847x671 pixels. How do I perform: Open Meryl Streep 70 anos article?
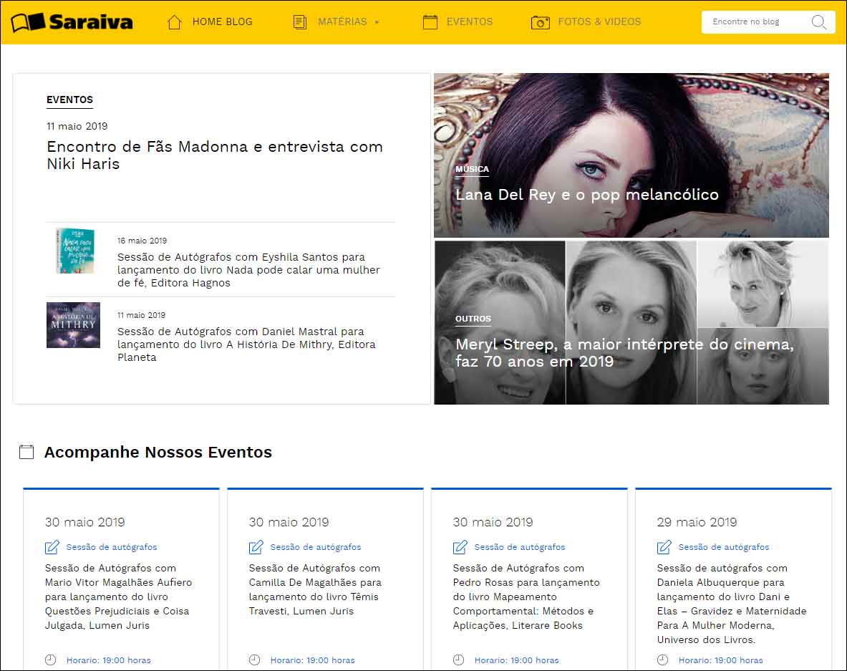pyautogui.click(x=624, y=353)
